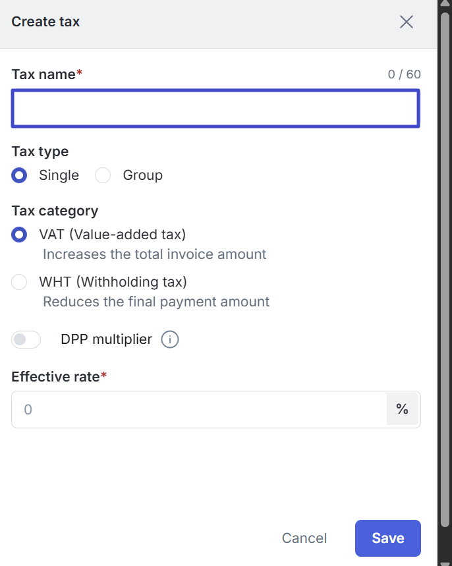Click 'Reduces the final payment amount' description
The width and height of the screenshot is (452, 566).
156,302
